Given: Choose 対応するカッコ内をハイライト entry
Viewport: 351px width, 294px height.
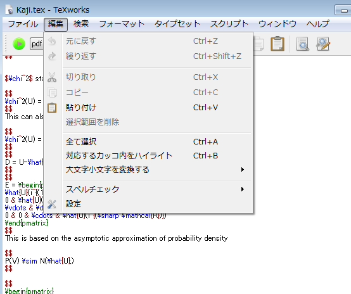Looking at the screenshot, I should point(148,156).
